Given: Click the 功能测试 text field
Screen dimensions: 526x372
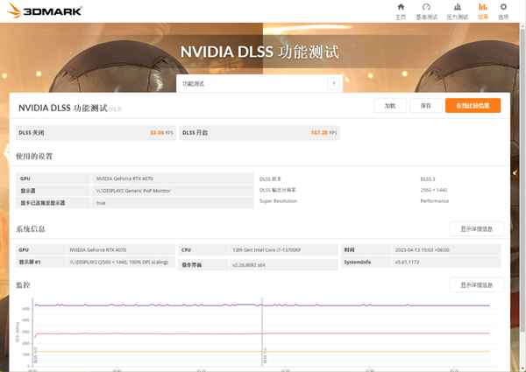Looking at the screenshot, I should click(251, 84).
